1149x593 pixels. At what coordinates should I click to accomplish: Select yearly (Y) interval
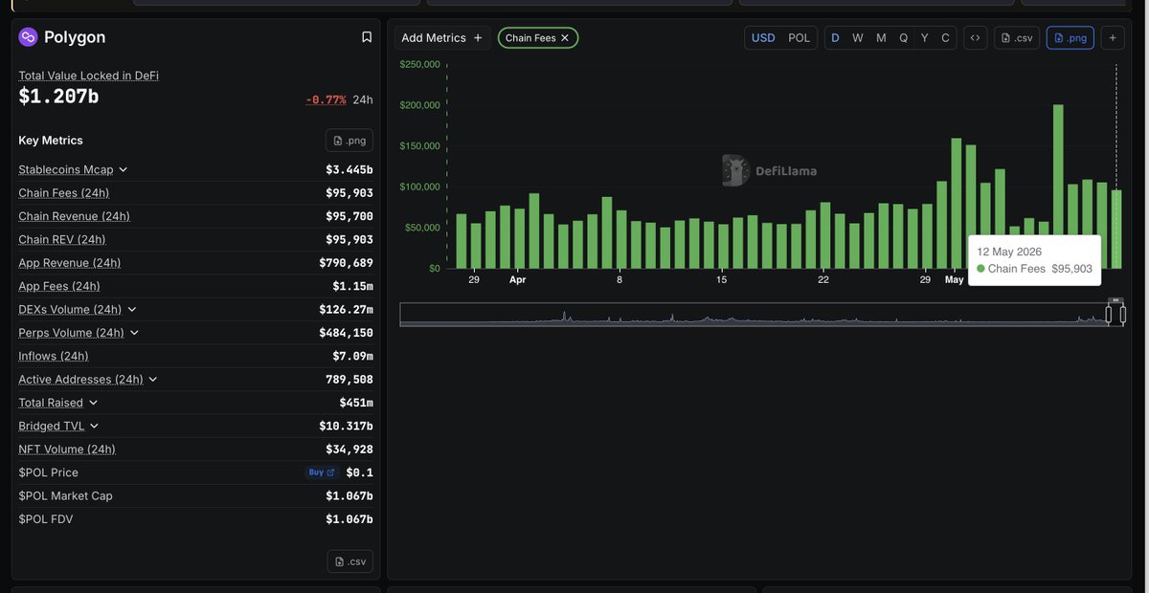pos(925,38)
